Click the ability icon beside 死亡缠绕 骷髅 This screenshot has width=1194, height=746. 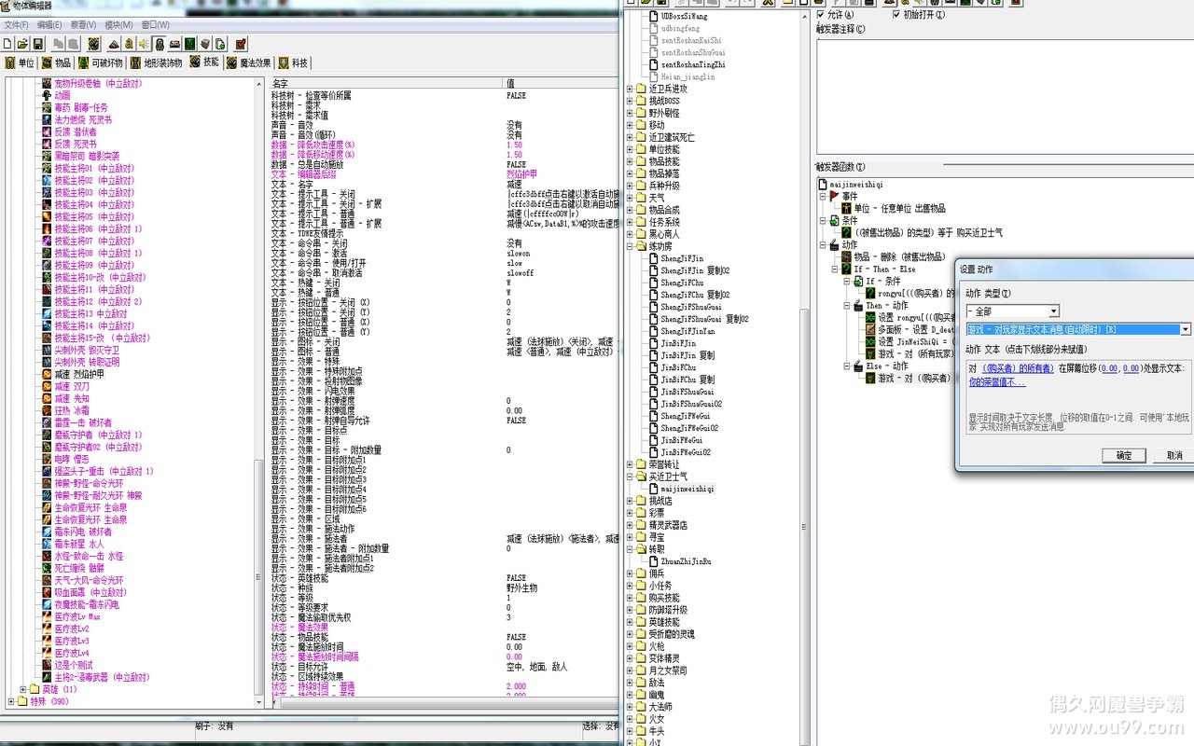coord(47,568)
